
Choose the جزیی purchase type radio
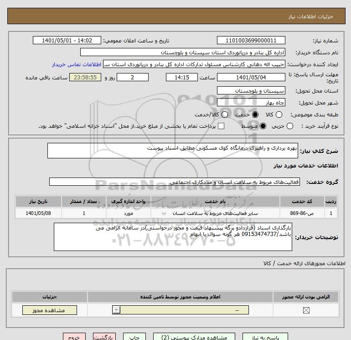click(289, 126)
